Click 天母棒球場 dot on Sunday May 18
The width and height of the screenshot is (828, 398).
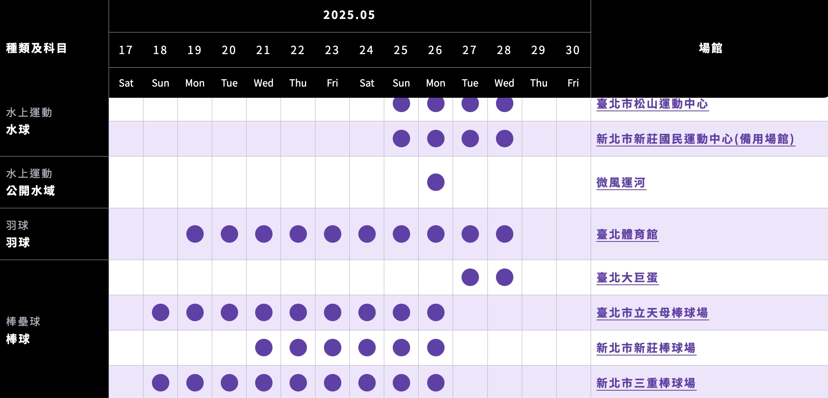[x=160, y=312]
